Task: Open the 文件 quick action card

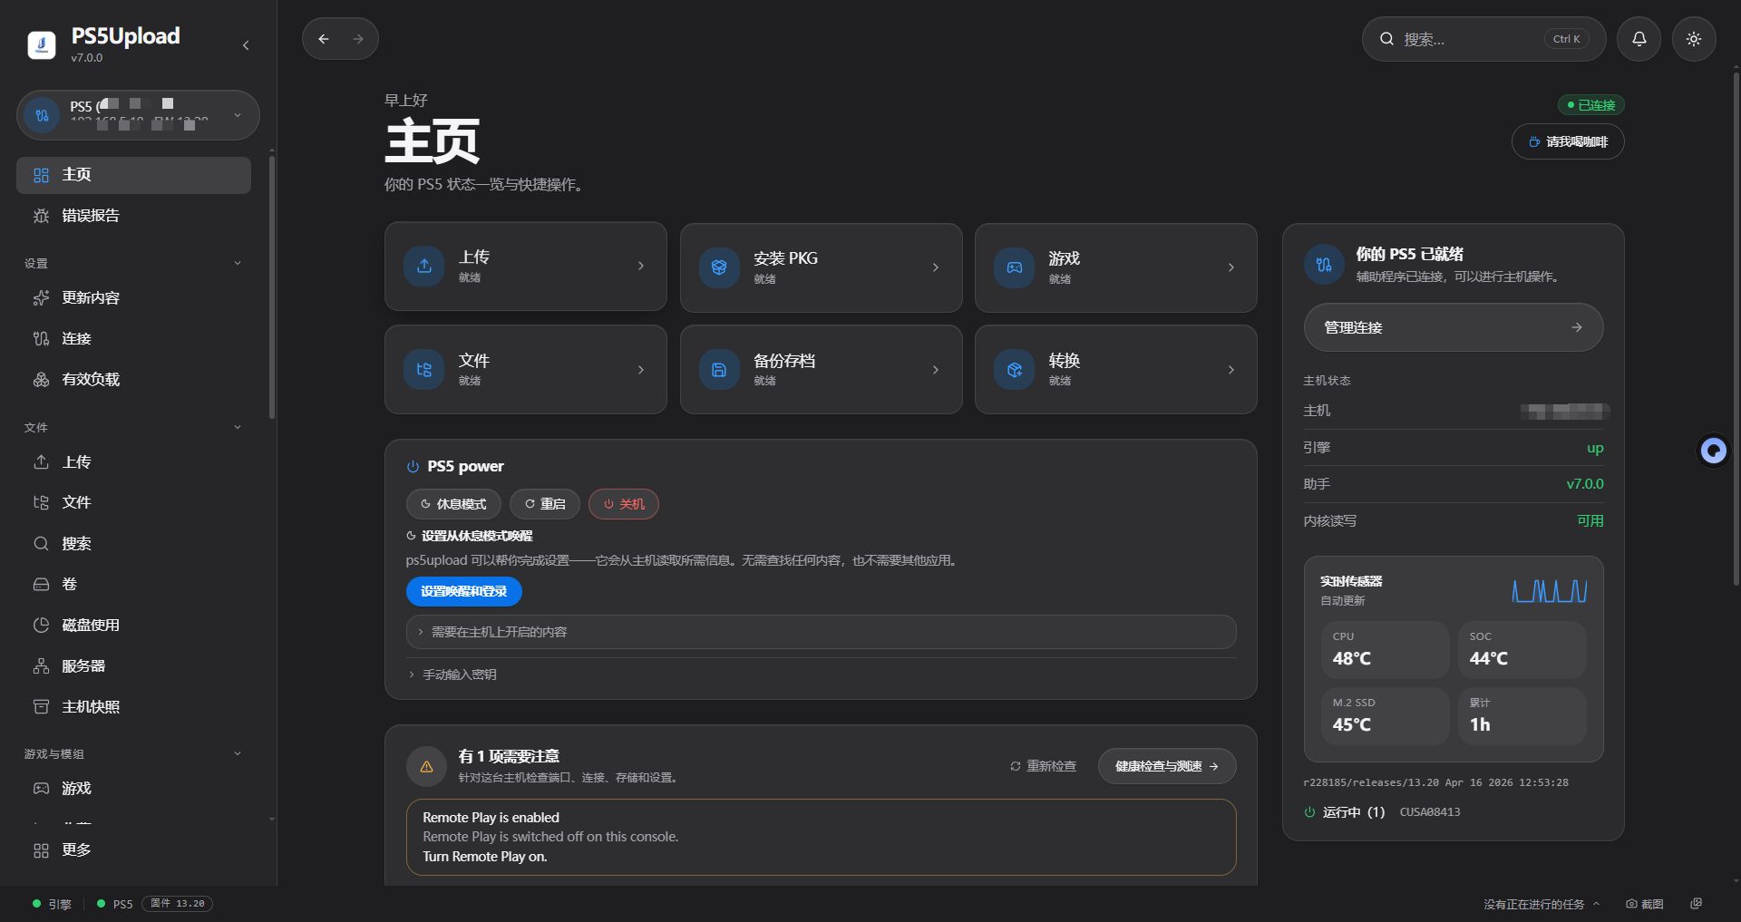Action: click(x=526, y=370)
